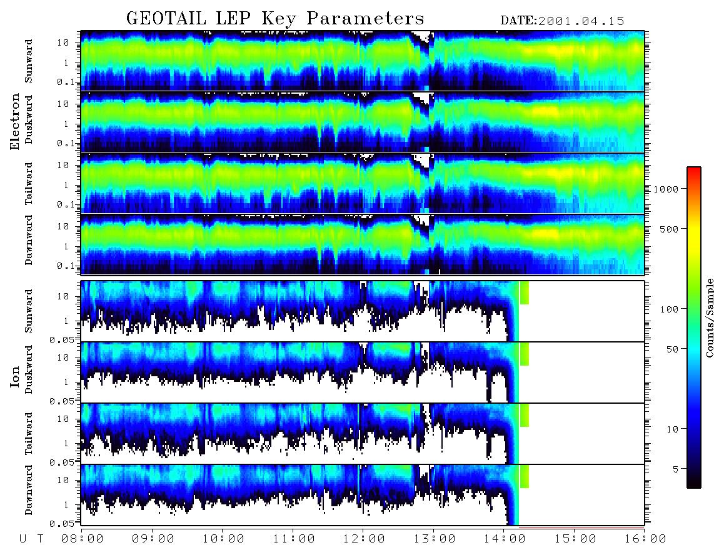The width and height of the screenshot is (714, 550).
Task: Click the '0.1' tick of Electron Sunward panel
Action: 66,82
